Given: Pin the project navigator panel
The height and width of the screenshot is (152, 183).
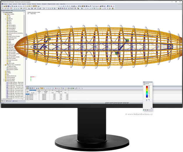Looking at the screenshot, I should [x=23, y=11].
